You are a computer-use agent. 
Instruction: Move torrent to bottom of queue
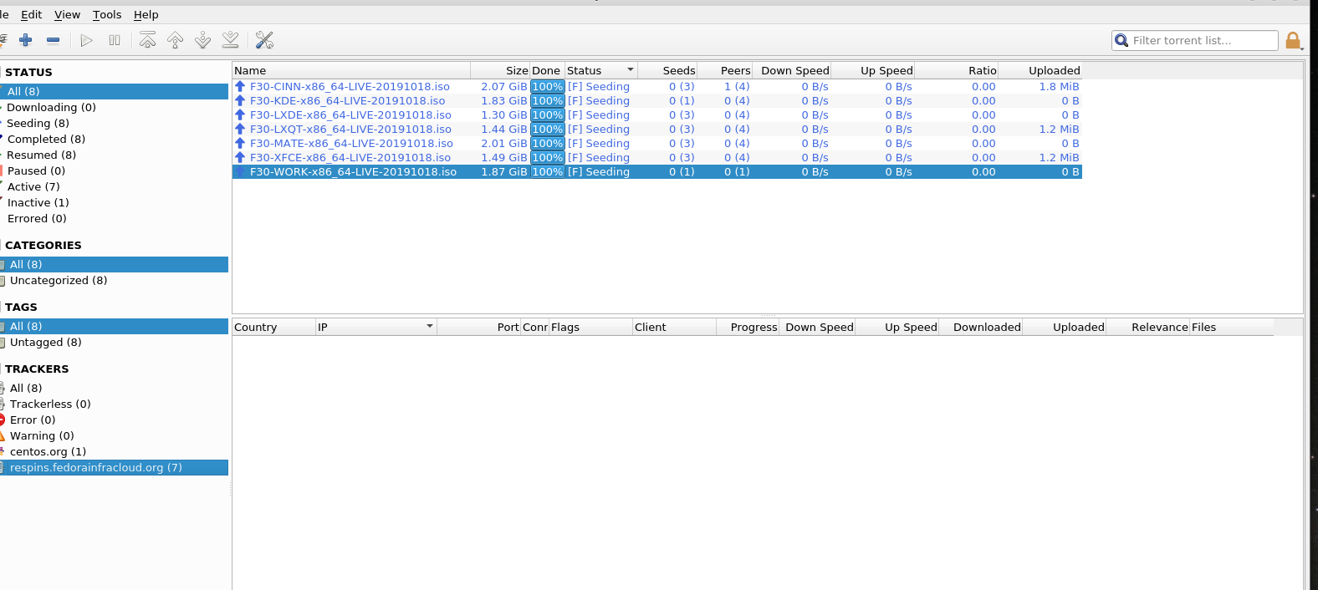[231, 40]
